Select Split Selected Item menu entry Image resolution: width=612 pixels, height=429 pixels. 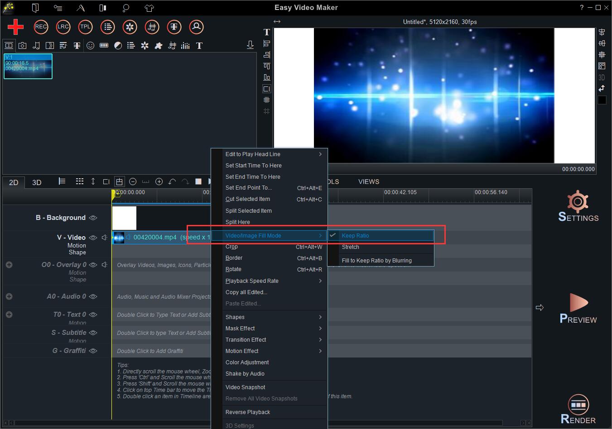(270, 210)
